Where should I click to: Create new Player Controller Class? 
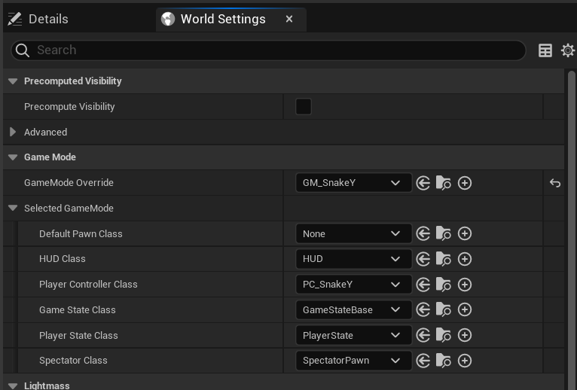(x=465, y=285)
